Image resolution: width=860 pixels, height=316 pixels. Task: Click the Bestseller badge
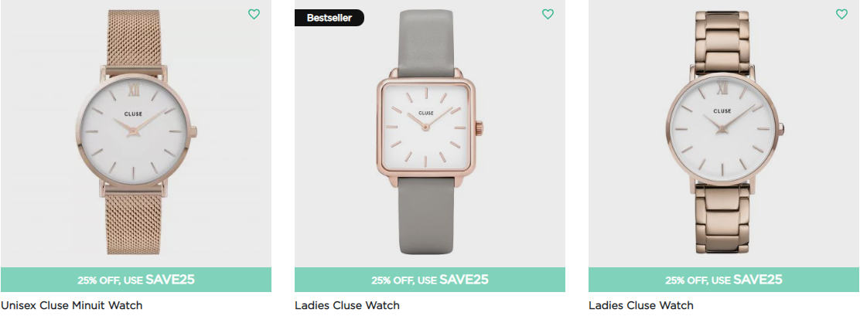(329, 18)
